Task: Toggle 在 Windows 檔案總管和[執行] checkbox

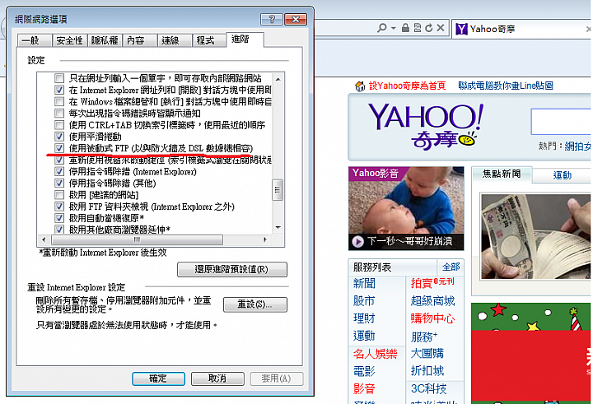Action: pos(59,102)
